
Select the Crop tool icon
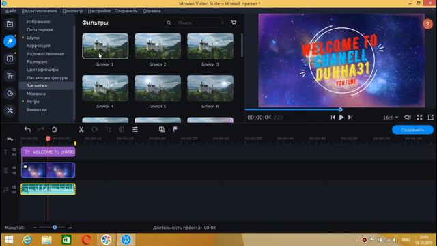tap(109, 129)
